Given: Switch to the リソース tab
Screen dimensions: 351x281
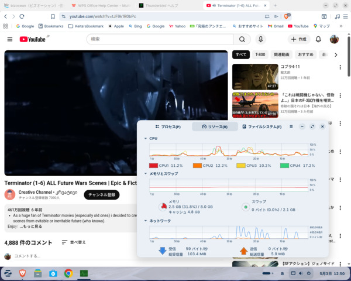Looking at the screenshot, I should click(215, 127).
